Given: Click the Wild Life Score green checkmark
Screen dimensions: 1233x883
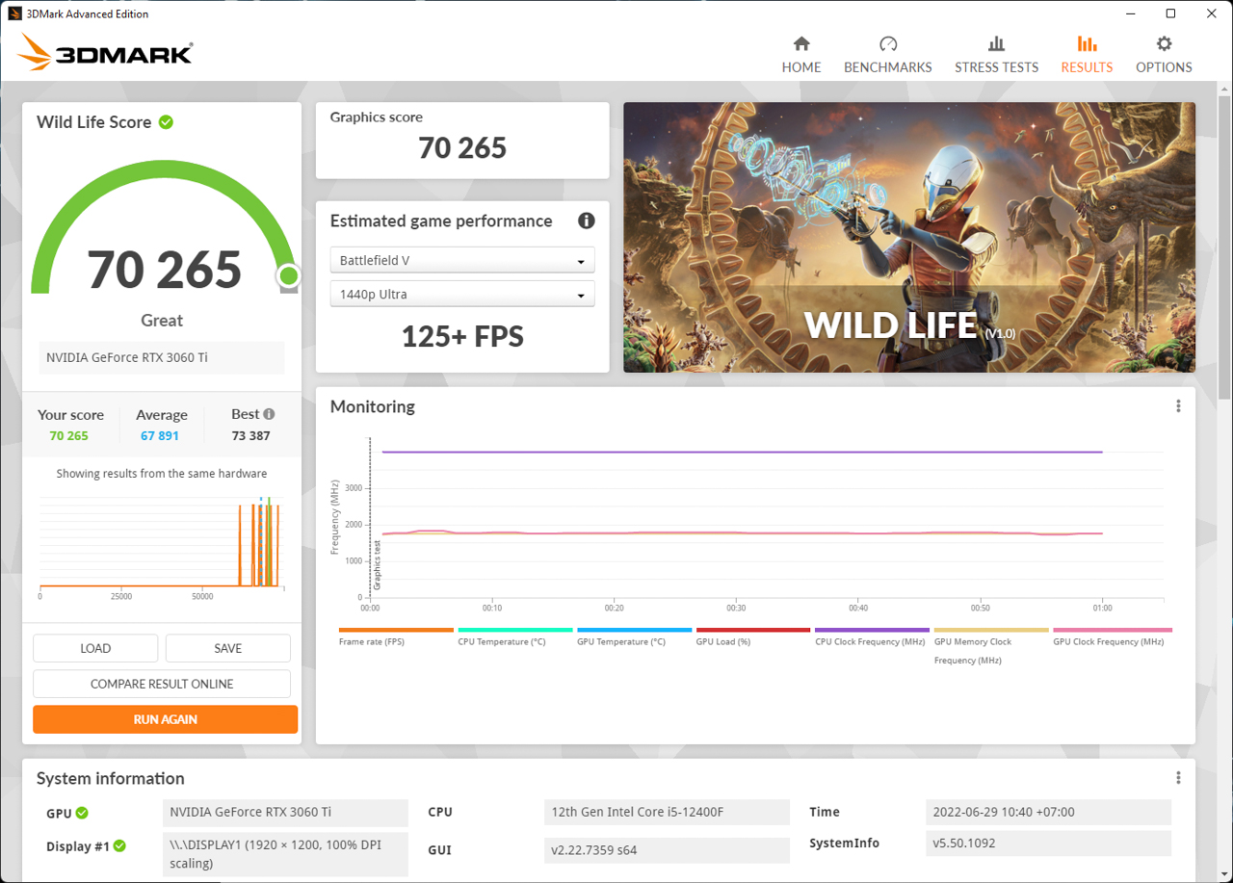Looking at the screenshot, I should point(166,122).
